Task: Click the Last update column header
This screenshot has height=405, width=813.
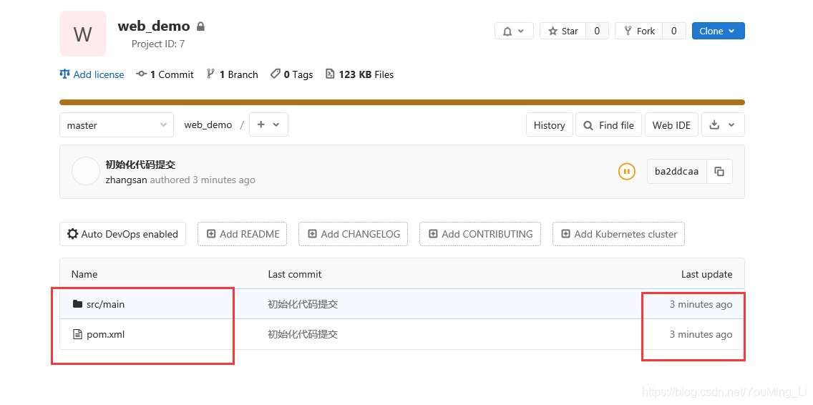Action: coord(706,274)
